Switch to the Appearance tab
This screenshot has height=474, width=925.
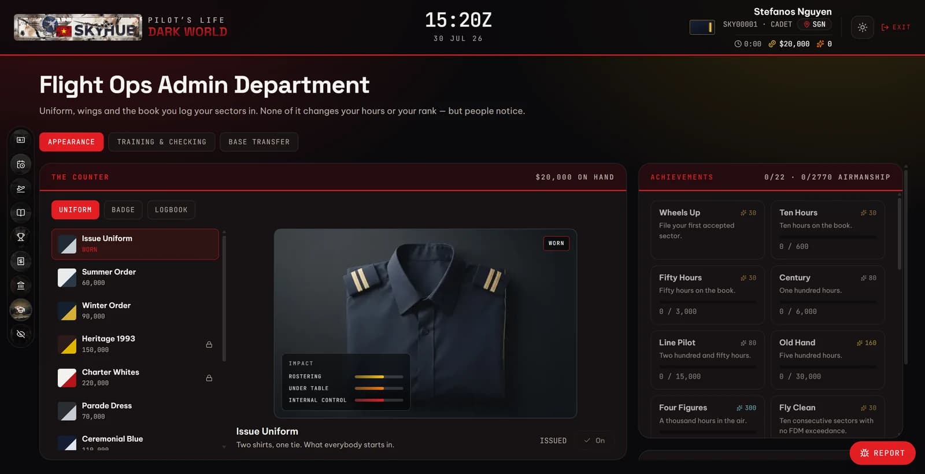72,142
